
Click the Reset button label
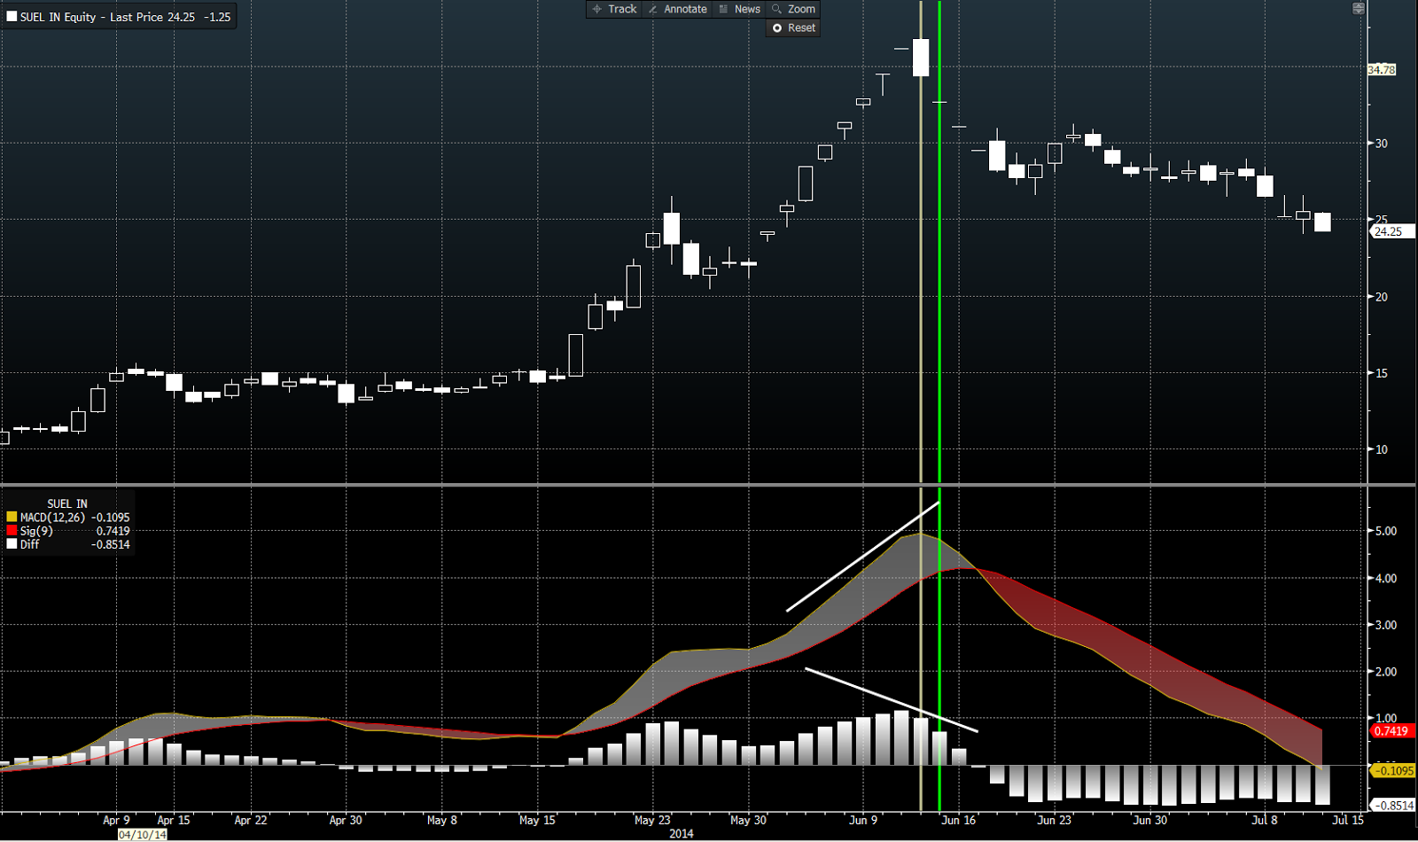coord(801,28)
